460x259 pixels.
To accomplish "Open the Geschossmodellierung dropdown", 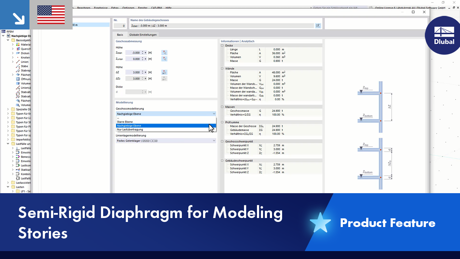I will point(214,113).
